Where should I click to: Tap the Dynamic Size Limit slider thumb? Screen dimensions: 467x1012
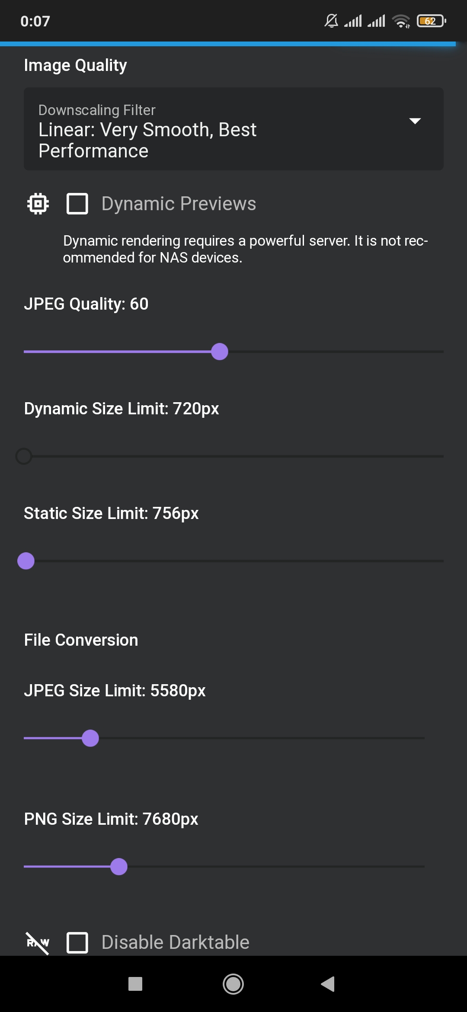coord(25,456)
